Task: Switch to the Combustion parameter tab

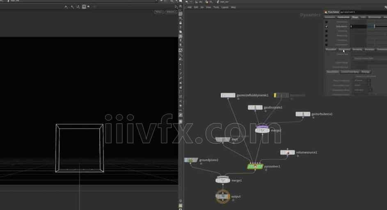Action: [x=343, y=17]
